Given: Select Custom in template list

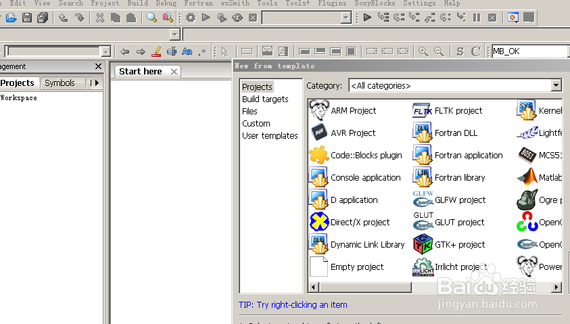Looking at the screenshot, I should point(256,123).
